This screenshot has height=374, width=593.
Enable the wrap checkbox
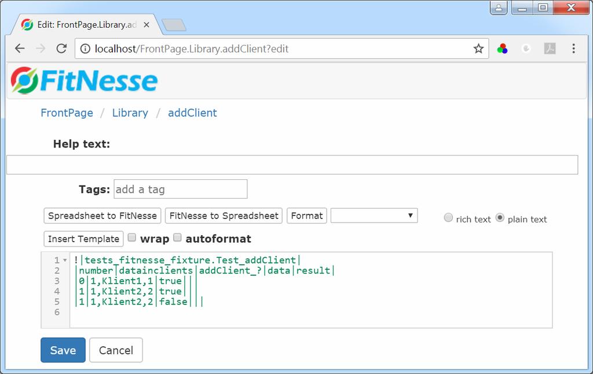[131, 238]
